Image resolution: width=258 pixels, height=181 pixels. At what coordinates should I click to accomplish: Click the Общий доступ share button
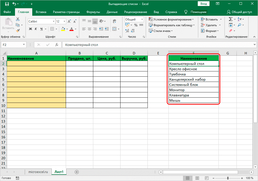[x=239, y=12]
